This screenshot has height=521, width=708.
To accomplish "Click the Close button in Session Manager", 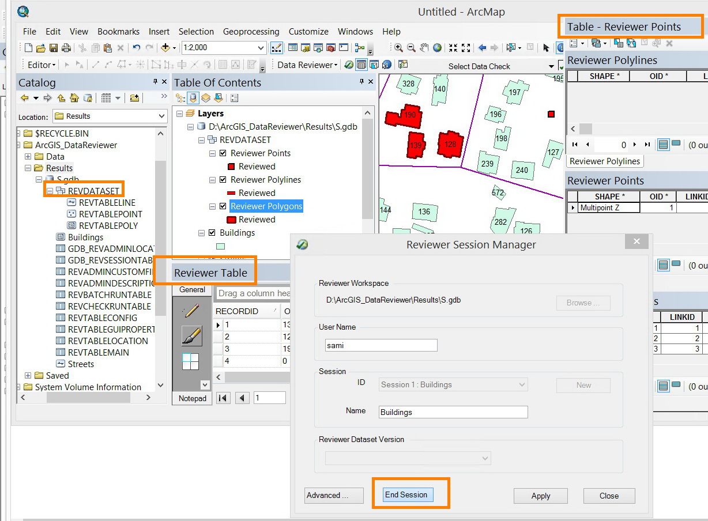I will click(609, 496).
